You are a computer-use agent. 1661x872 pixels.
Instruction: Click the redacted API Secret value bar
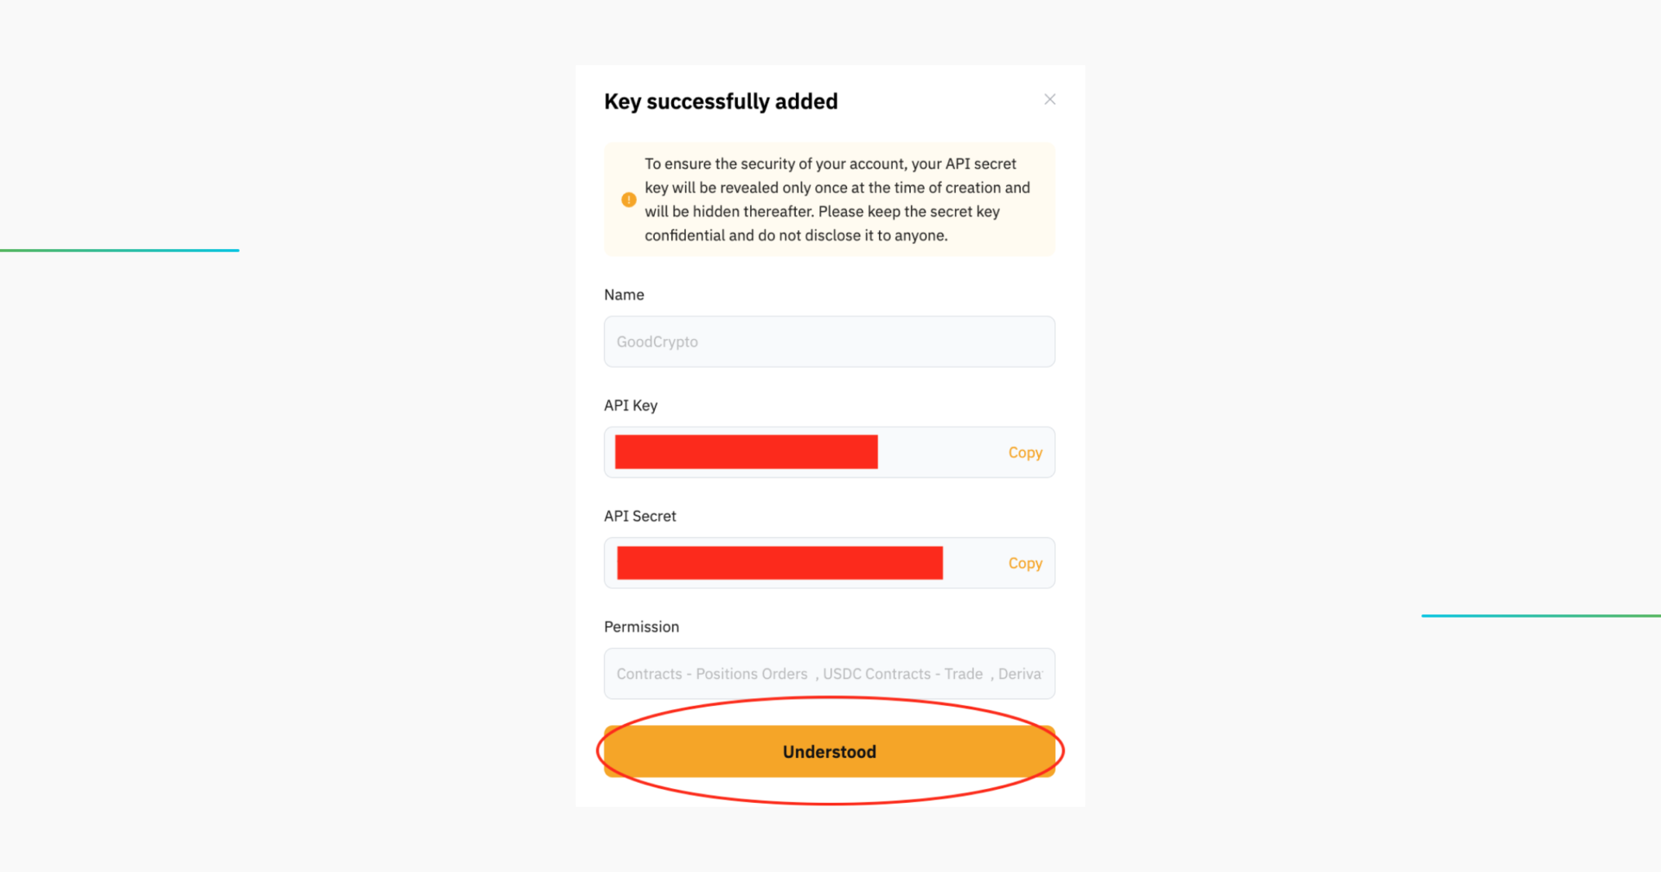(779, 562)
